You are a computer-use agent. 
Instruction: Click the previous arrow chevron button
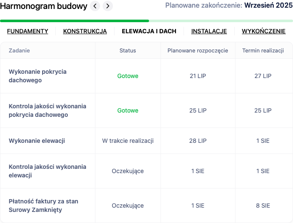click(x=95, y=6)
